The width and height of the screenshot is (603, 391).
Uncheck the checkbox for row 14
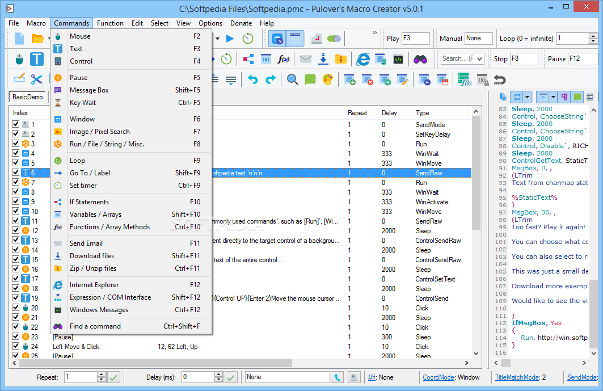coord(16,249)
